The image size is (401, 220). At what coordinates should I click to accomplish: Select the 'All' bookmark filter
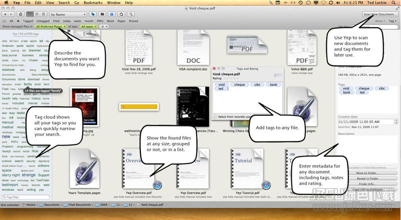[12, 21]
